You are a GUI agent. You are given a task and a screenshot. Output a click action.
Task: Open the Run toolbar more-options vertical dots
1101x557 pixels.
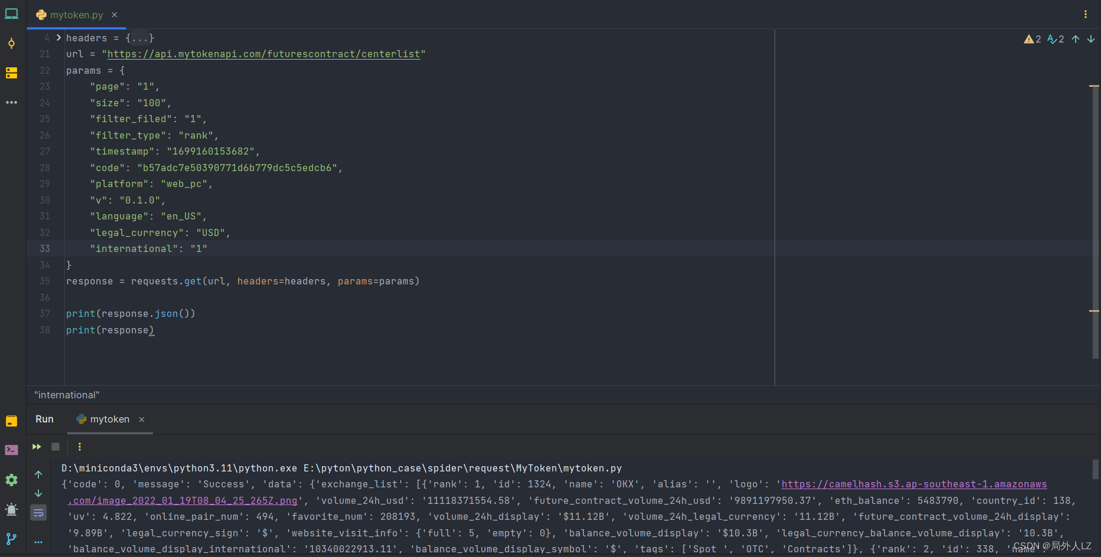pyautogui.click(x=80, y=447)
